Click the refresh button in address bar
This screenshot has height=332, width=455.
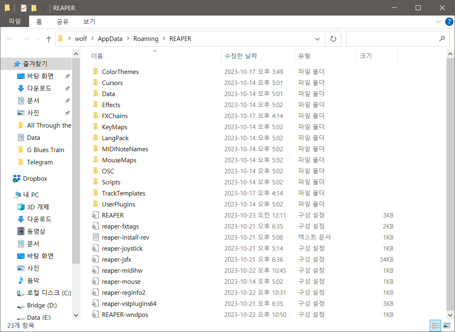(x=333, y=38)
